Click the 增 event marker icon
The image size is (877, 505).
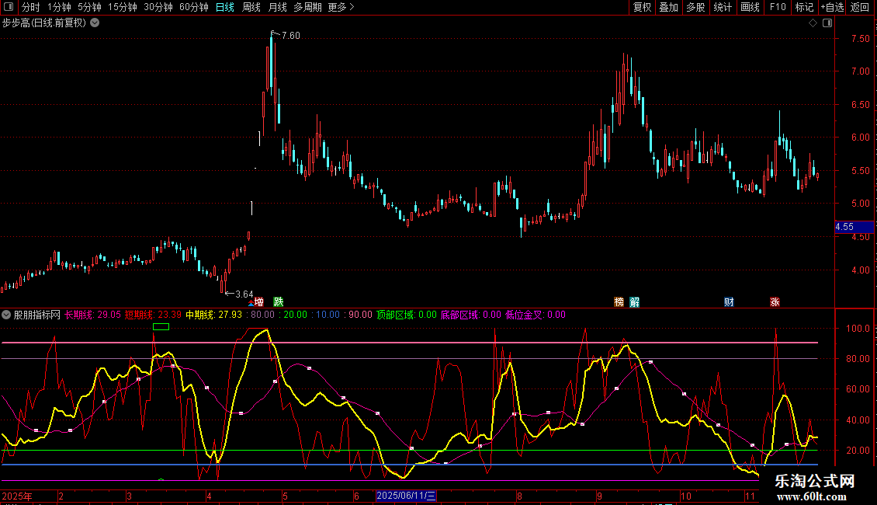tap(259, 301)
